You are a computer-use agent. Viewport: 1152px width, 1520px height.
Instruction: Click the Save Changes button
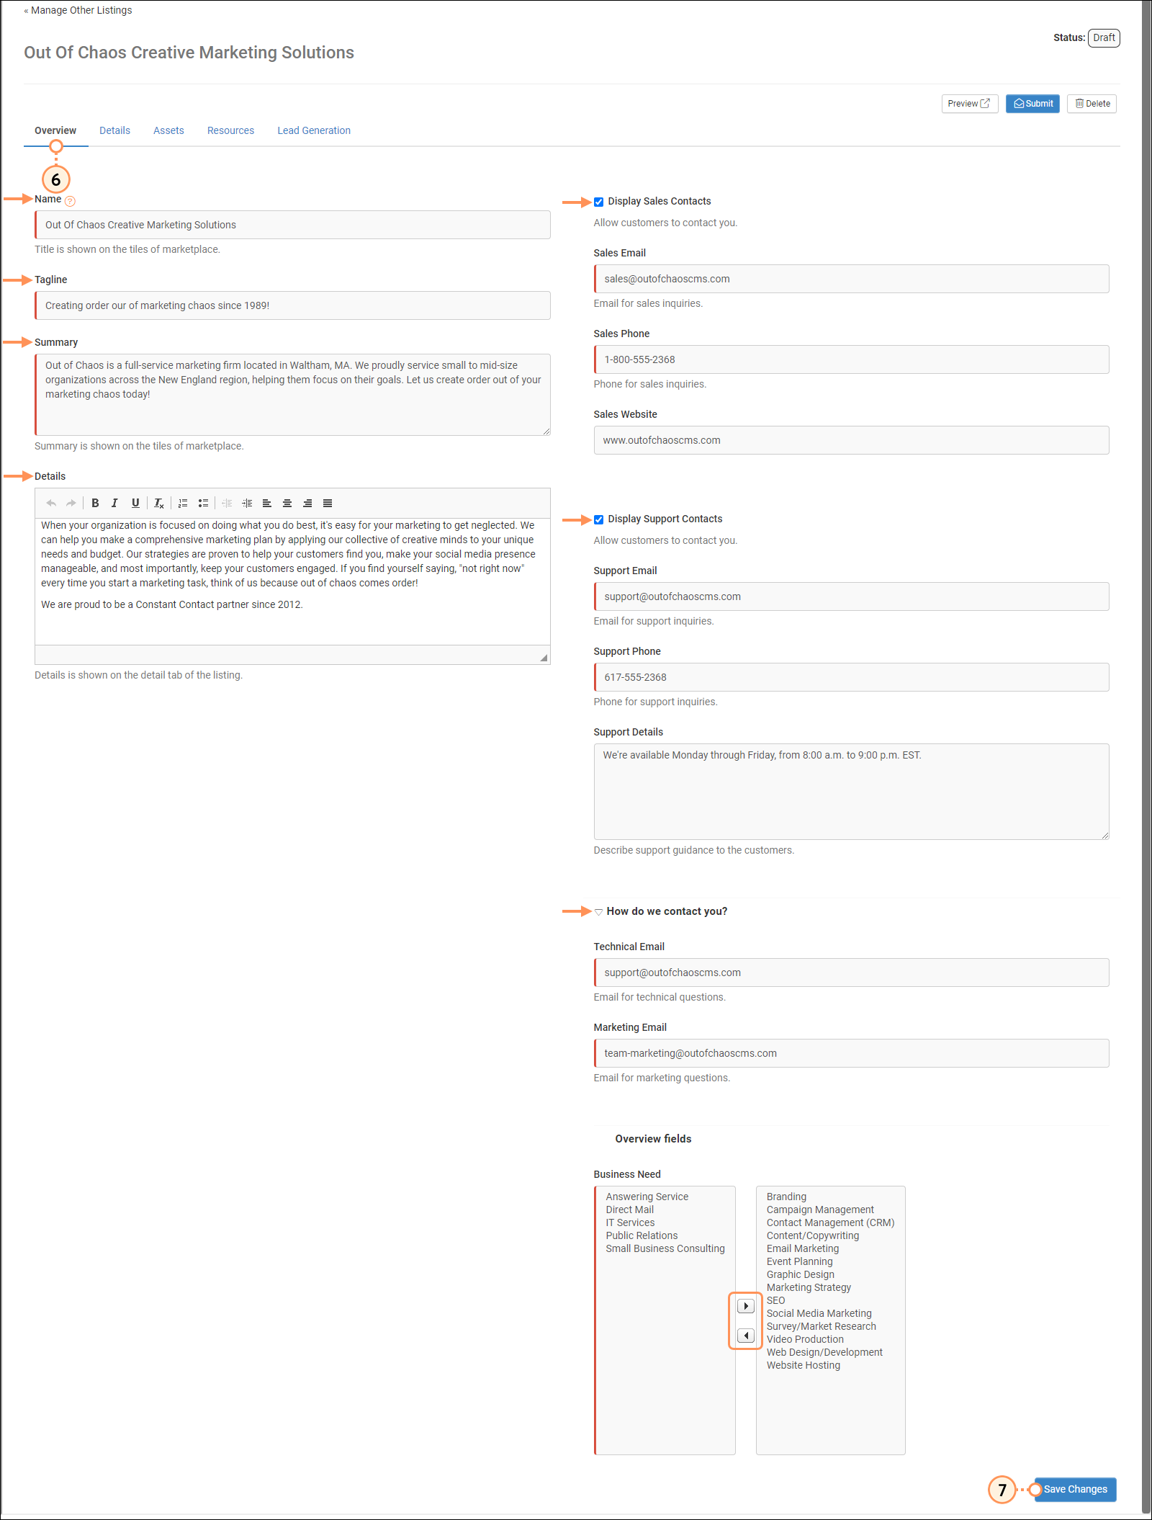(1075, 1489)
